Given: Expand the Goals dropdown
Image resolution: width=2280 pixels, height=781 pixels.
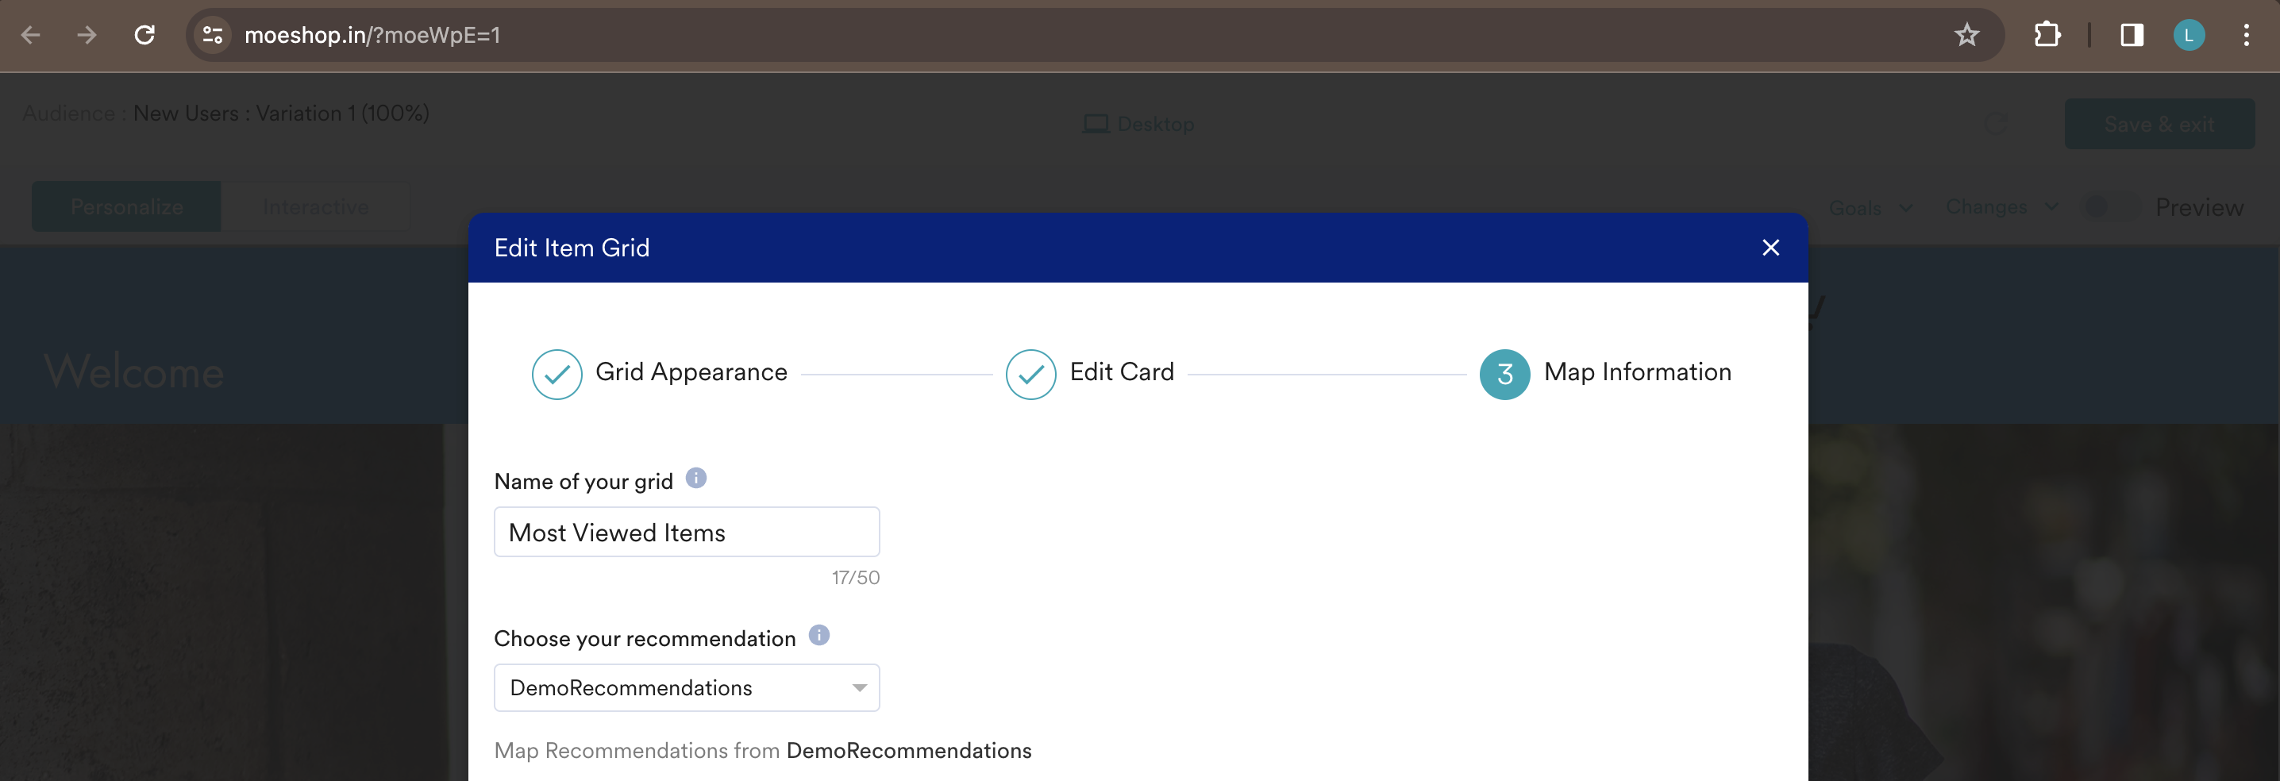Looking at the screenshot, I should (1870, 208).
